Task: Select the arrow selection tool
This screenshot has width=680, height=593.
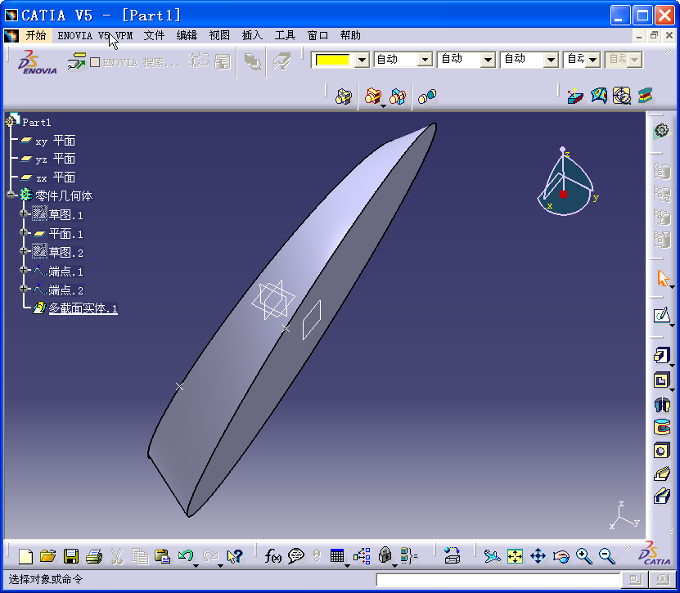Action: pyautogui.click(x=663, y=277)
